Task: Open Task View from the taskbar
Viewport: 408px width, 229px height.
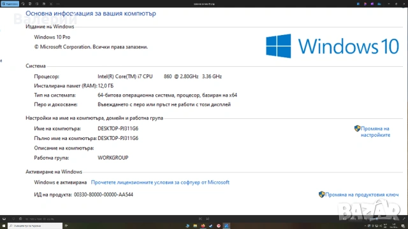Action: pos(66,226)
